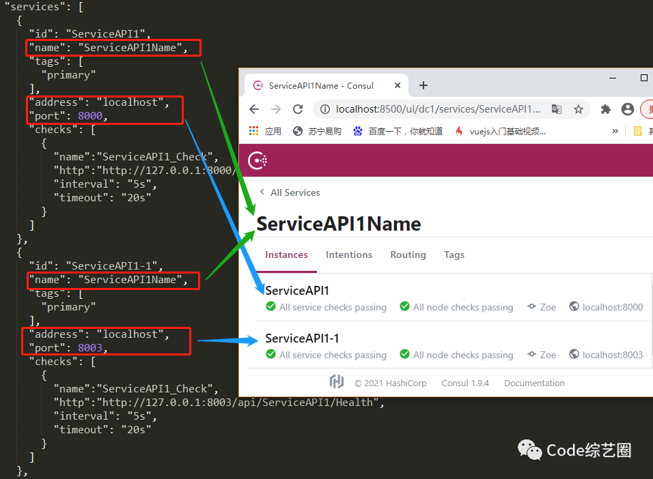The height and width of the screenshot is (479, 653).
Task: Reload the Consul page
Action: click(x=298, y=109)
